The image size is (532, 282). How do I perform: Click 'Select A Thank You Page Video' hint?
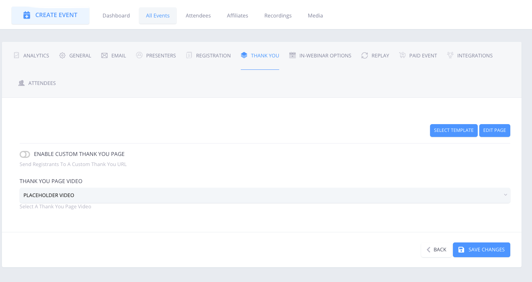coord(55,206)
